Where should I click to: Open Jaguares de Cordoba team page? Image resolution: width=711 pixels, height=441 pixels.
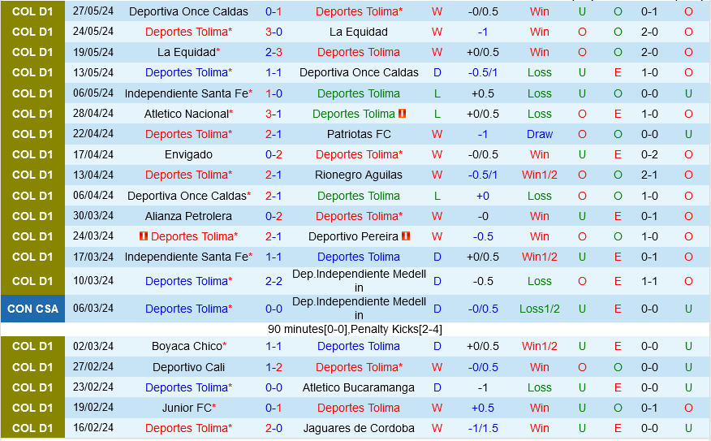point(359,428)
